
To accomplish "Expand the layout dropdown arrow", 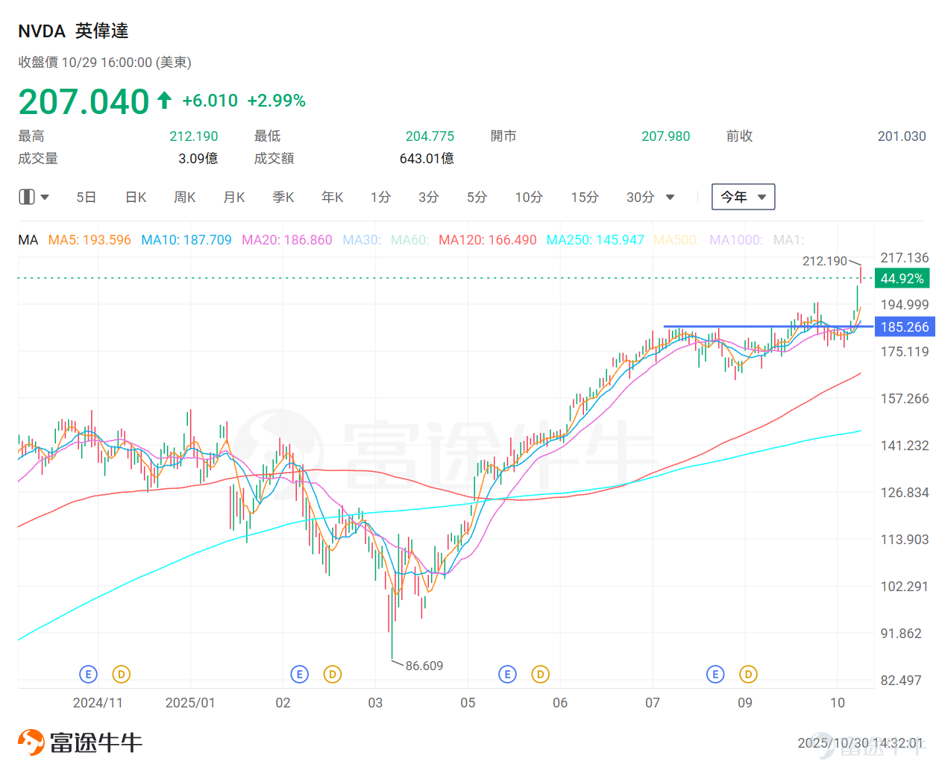I will [45, 198].
